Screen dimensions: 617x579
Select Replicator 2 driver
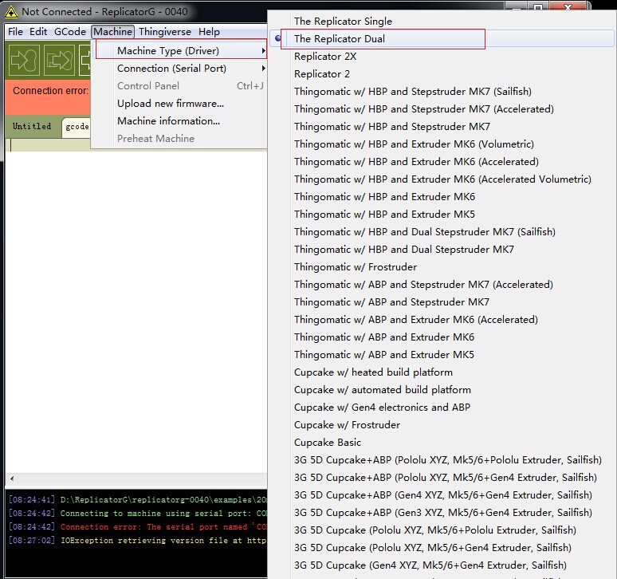tap(442, 73)
